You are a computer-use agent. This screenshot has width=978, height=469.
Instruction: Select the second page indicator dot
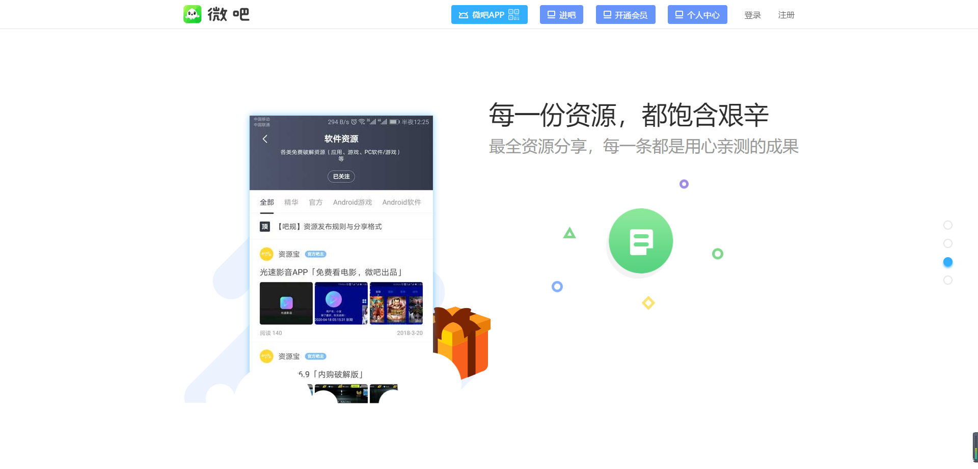pyautogui.click(x=948, y=243)
